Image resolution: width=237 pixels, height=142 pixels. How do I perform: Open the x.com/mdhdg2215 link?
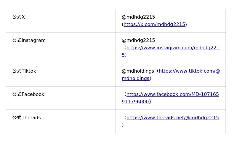[x=154, y=25]
